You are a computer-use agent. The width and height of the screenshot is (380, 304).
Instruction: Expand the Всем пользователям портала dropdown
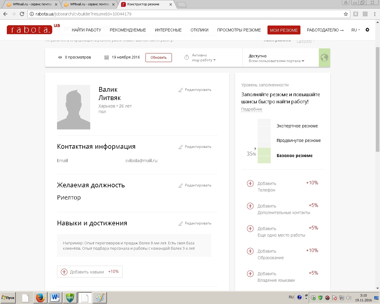pyautogui.click(x=276, y=61)
